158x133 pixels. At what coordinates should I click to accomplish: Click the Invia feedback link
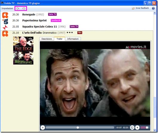pyautogui.click(x=142, y=8)
